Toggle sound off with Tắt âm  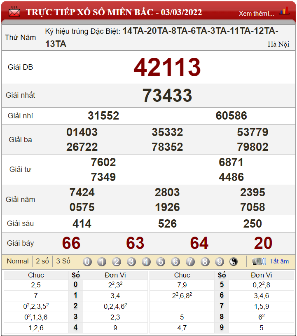[279, 261]
